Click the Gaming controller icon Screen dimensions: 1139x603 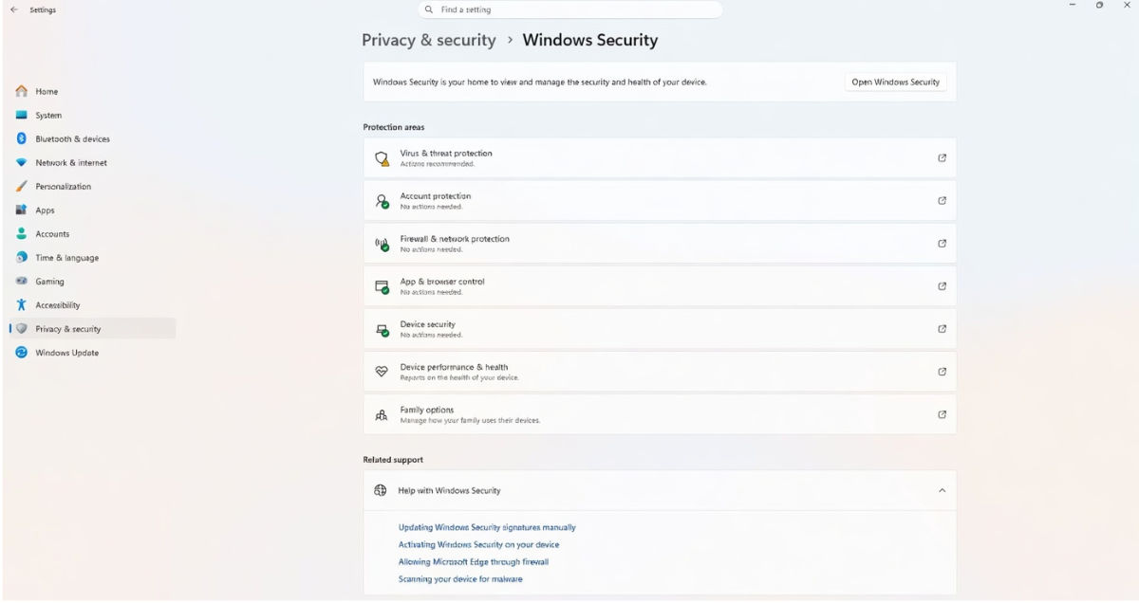[21, 281]
